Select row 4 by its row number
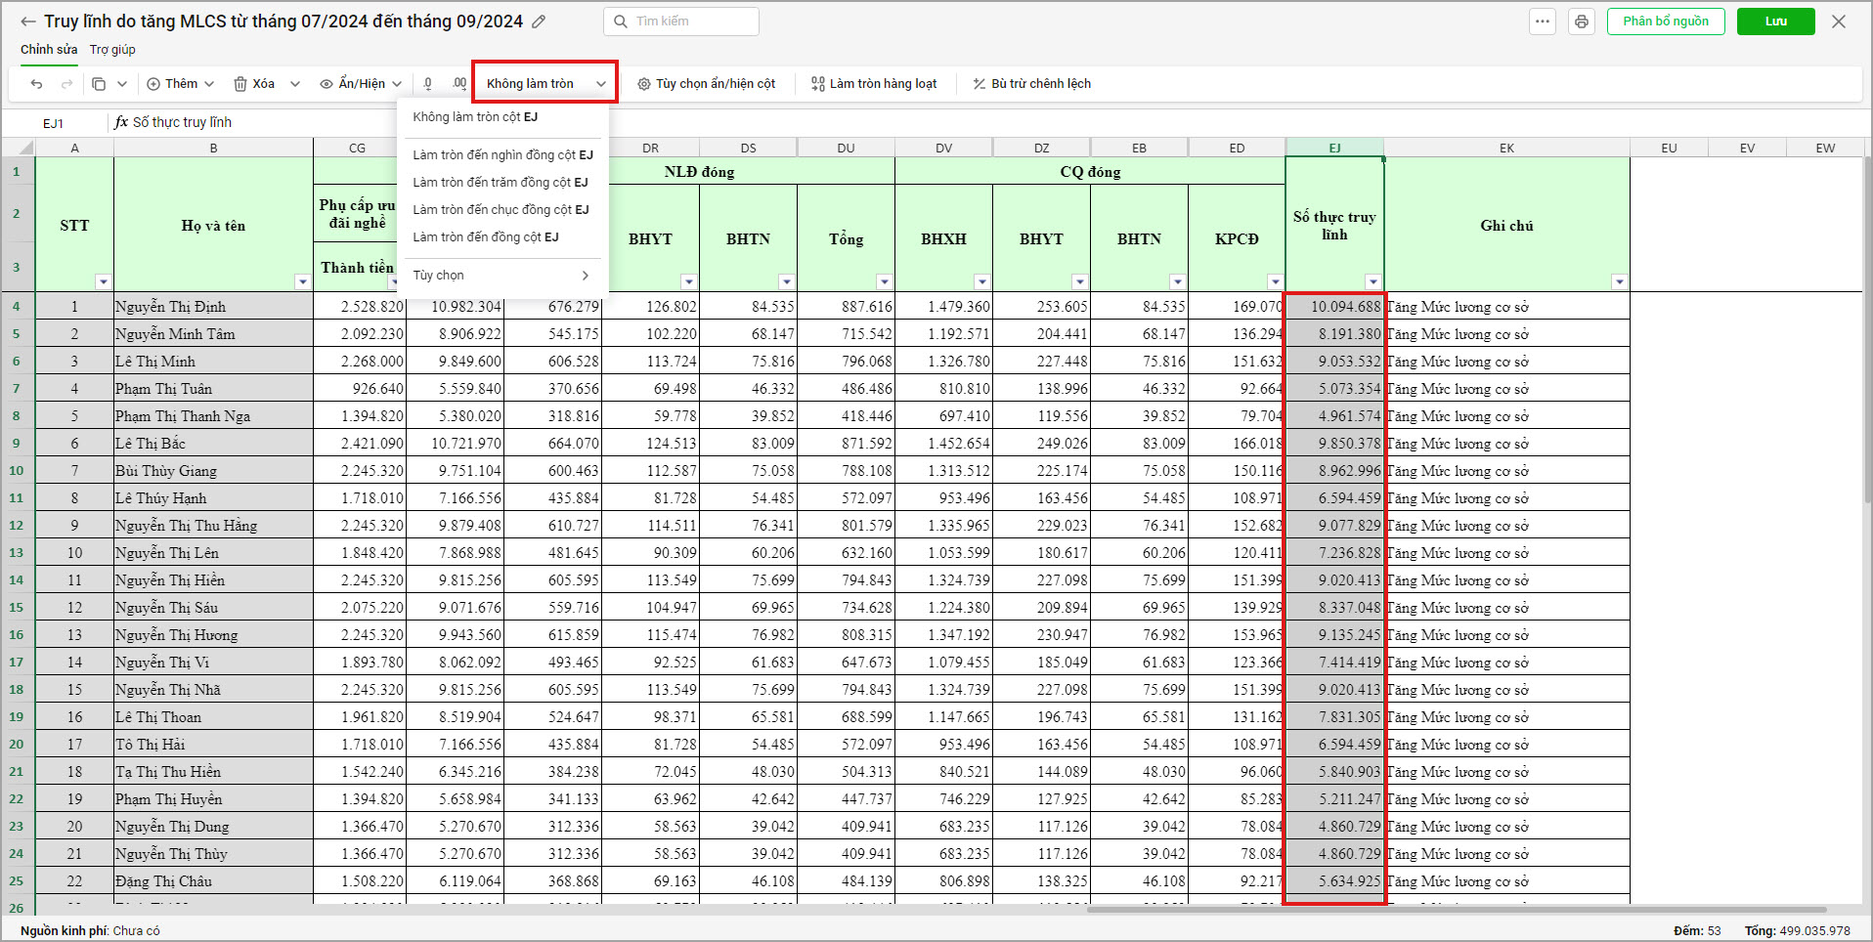The image size is (1873, 942). point(17,306)
